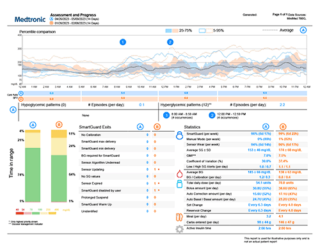
Task: Click the No Calibration row label
Action: (x=91, y=135)
